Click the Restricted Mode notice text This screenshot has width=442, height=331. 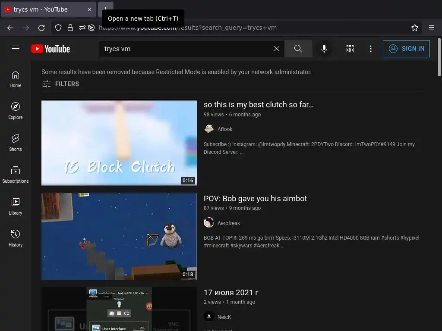(177, 72)
